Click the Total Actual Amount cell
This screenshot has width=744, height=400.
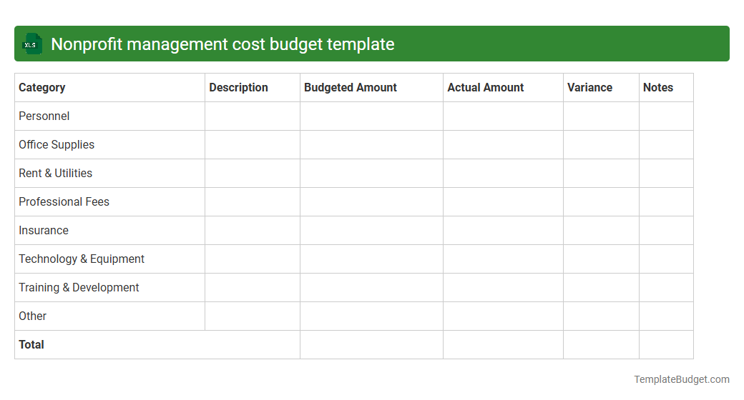[x=503, y=344]
